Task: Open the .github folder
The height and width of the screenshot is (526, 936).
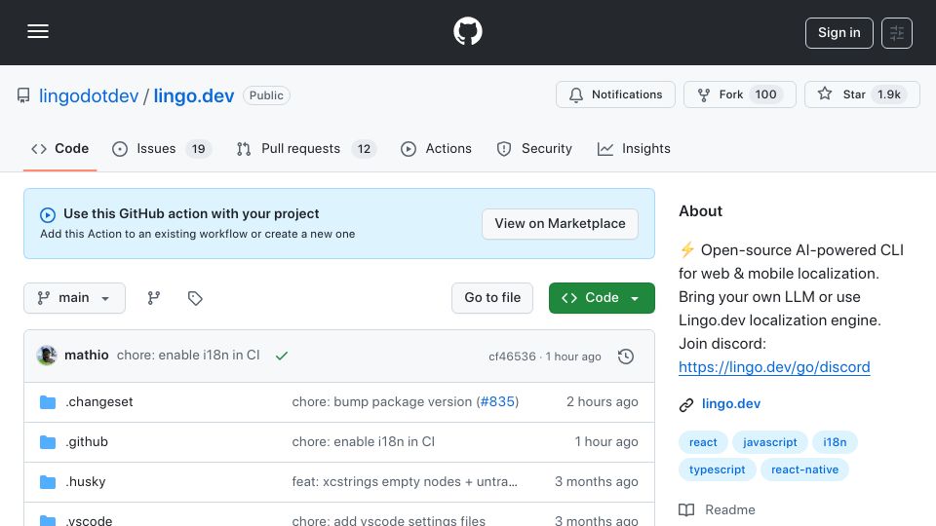Action: [x=87, y=442]
